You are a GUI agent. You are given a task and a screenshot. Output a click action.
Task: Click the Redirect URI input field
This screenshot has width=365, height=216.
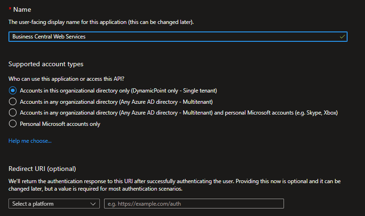tap(194, 204)
